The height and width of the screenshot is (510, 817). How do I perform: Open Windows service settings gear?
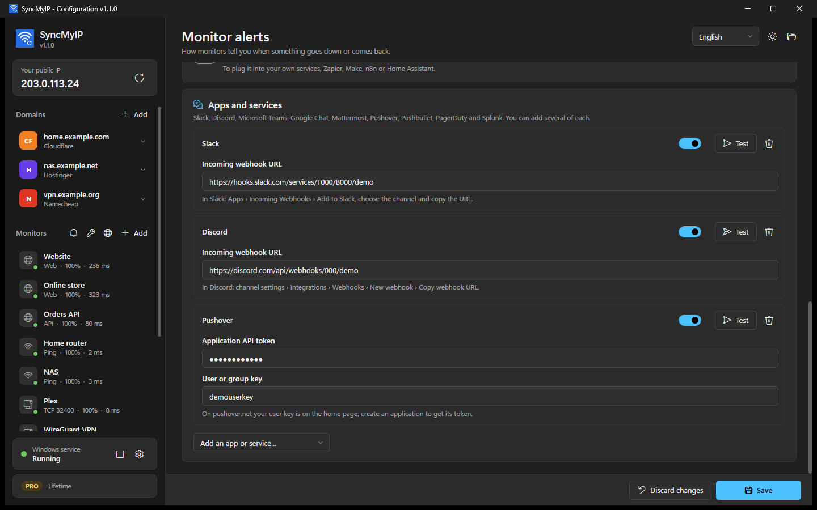(139, 454)
